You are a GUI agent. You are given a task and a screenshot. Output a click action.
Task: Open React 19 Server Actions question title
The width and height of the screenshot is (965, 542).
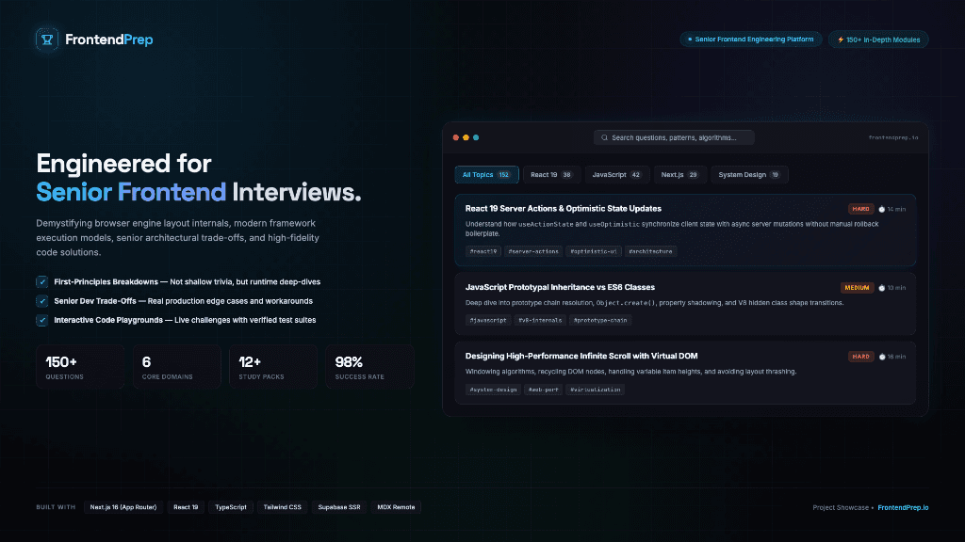pos(564,209)
